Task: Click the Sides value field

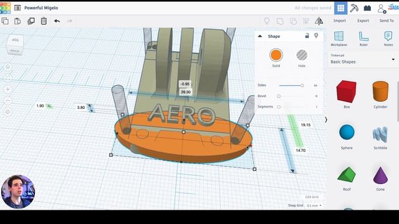Action: pyautogui.click(x=315, y=86)
